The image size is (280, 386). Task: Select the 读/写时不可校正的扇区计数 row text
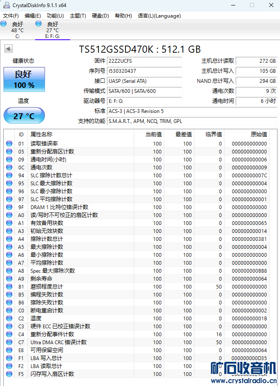[x=64, y=215]
